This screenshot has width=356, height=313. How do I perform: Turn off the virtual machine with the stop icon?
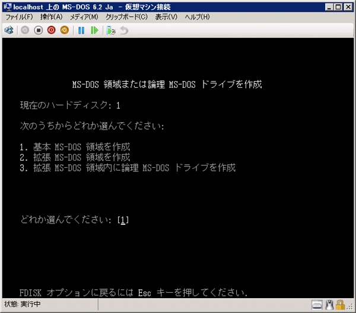(x=39, y=30)
